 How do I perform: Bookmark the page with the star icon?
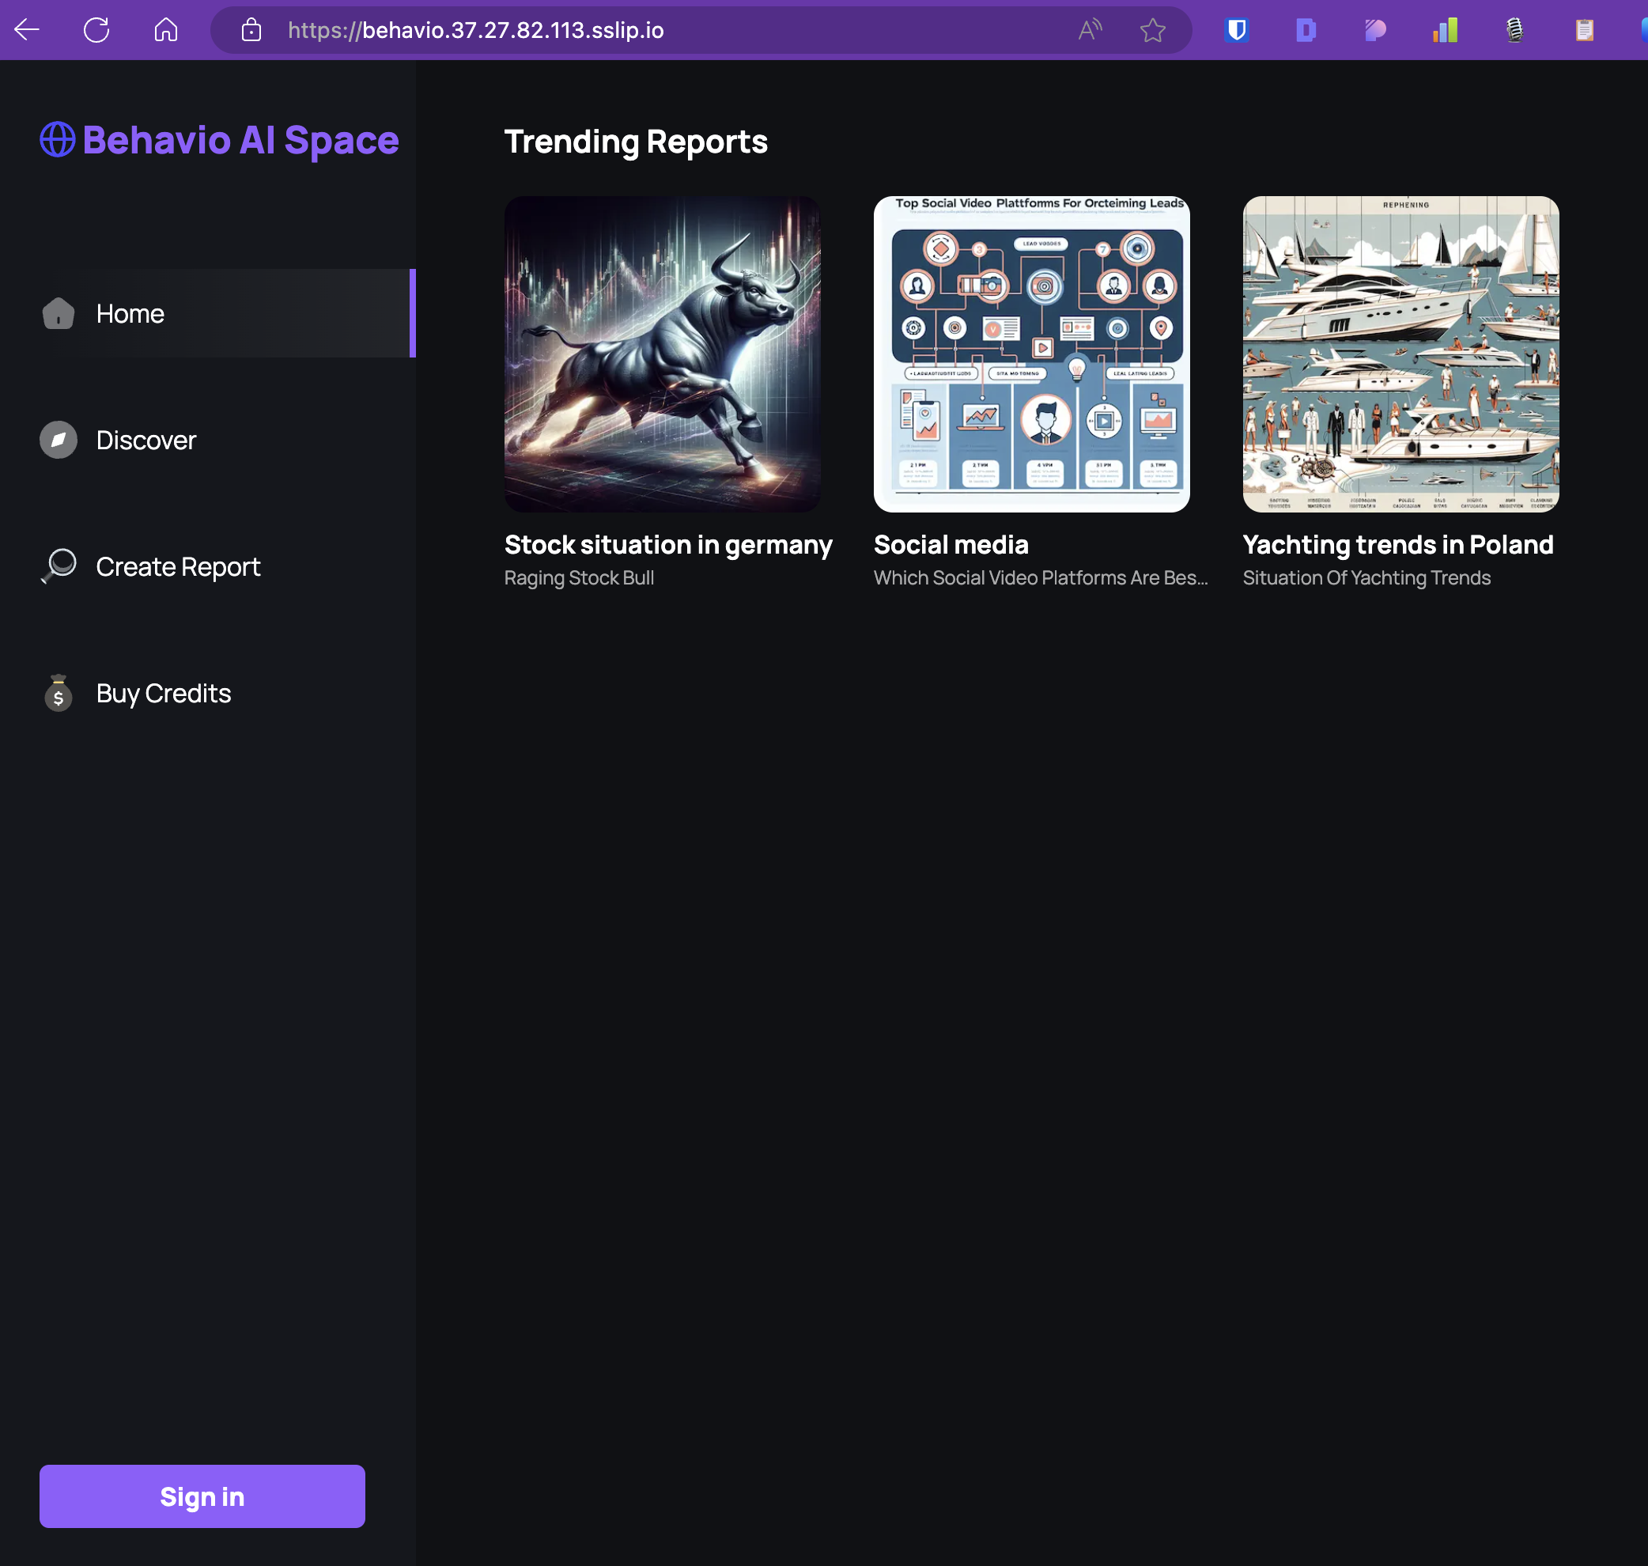point(1152,30)
